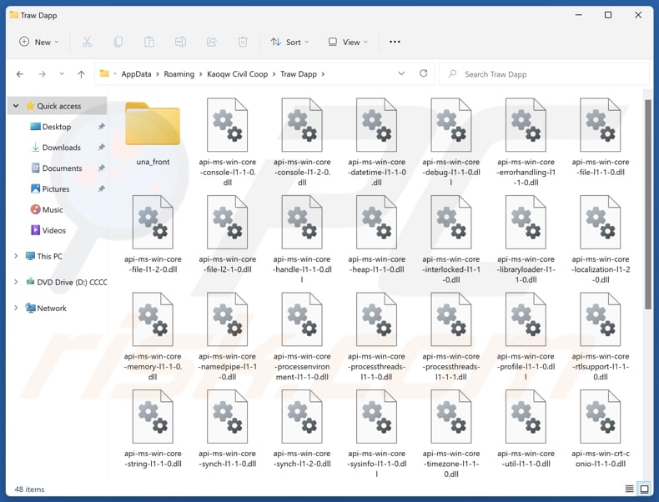Select api-ms-win-core-file-l1-1-0.dll file
659x502 pixels.
[600, 137]
